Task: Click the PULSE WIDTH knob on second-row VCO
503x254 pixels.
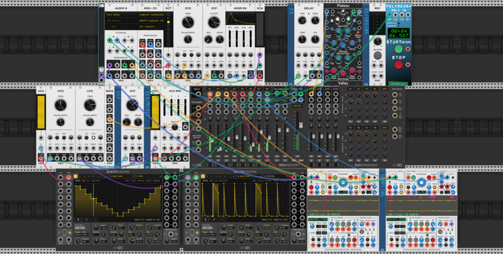Action: point(60,121)
